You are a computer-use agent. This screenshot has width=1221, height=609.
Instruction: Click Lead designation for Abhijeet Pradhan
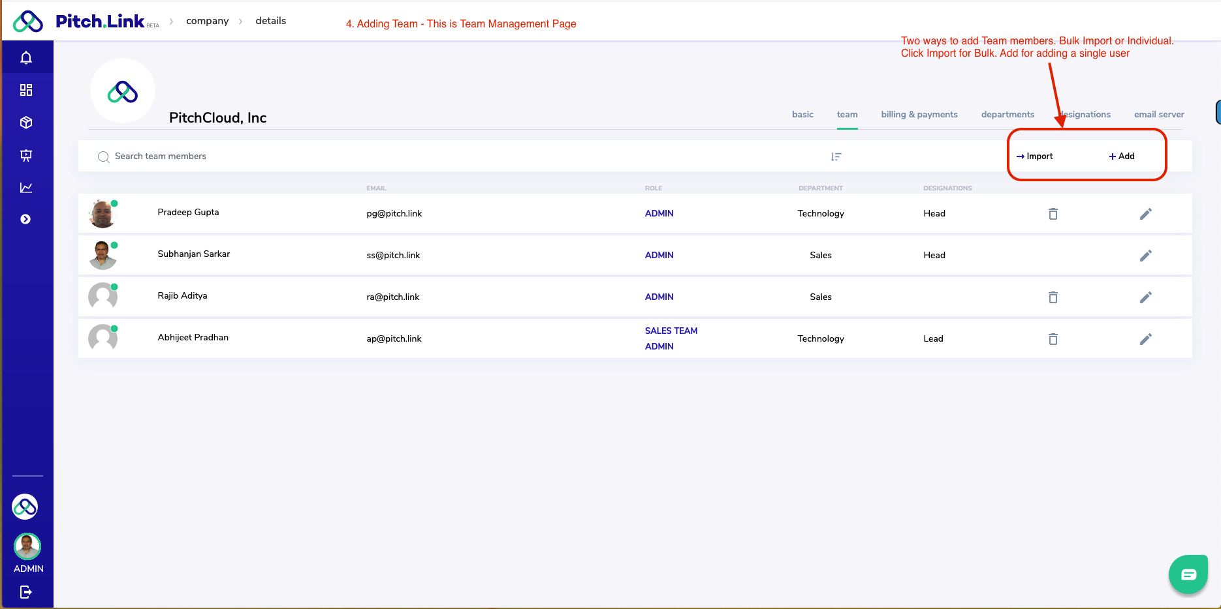click(x=933, y=339)
